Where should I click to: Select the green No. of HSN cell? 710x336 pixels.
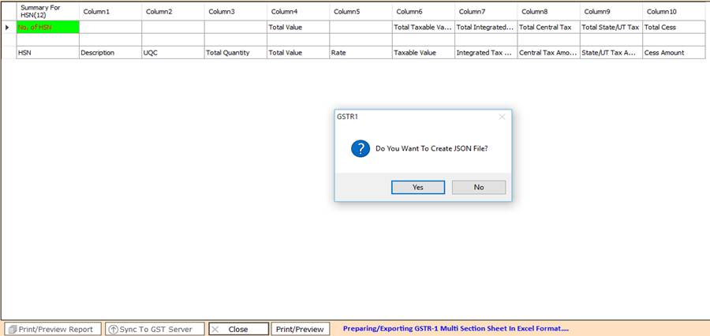(47, 28)
